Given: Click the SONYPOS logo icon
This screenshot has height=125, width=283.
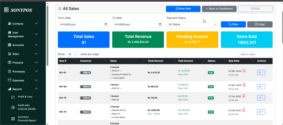Looking at the screenshot, I should tap(6, 10).
